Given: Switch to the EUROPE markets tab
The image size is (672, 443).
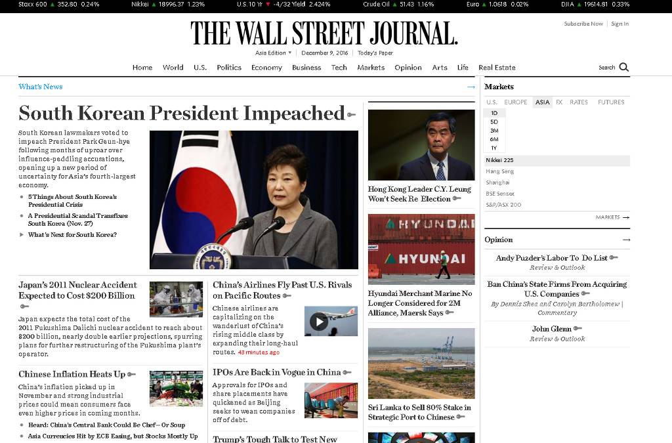Looking at the screenshot, I should tap(516, 102).
